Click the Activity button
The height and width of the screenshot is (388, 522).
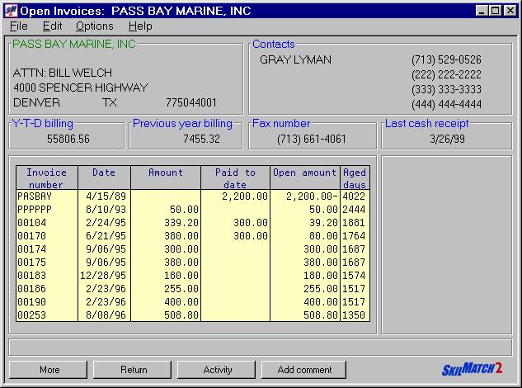(x=216, y=370)
